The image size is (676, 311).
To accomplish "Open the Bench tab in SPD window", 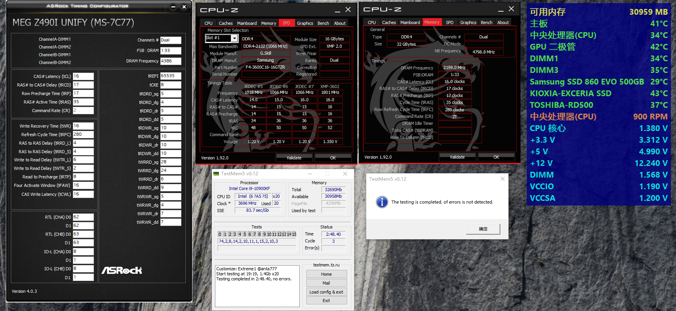I will coord(323,23).
